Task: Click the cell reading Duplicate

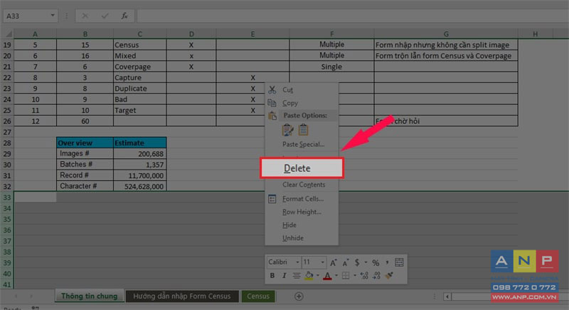Action: click(x=139, y=89)
